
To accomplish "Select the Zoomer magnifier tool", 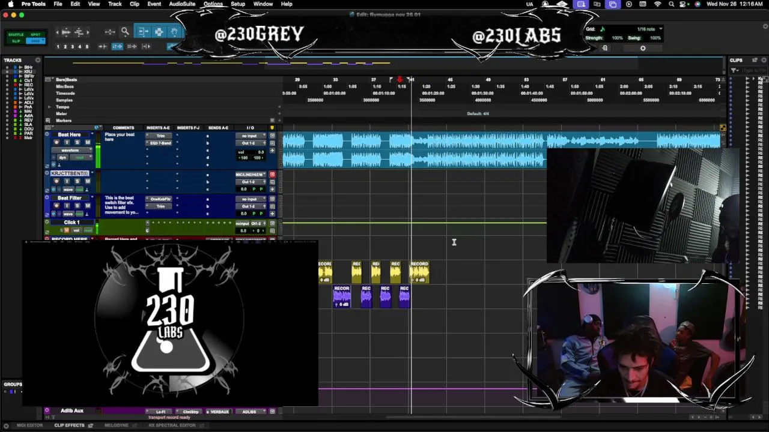I will click(x=125, y=32).
